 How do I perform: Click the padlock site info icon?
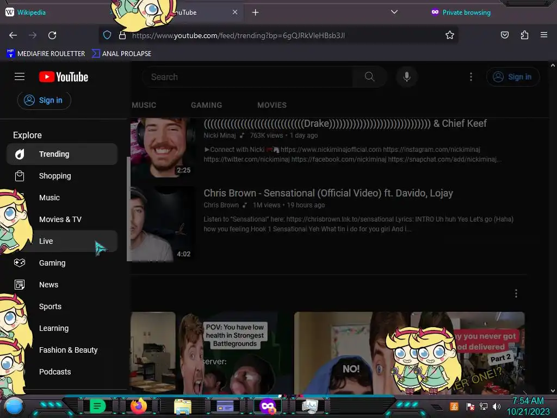(122, 35)
